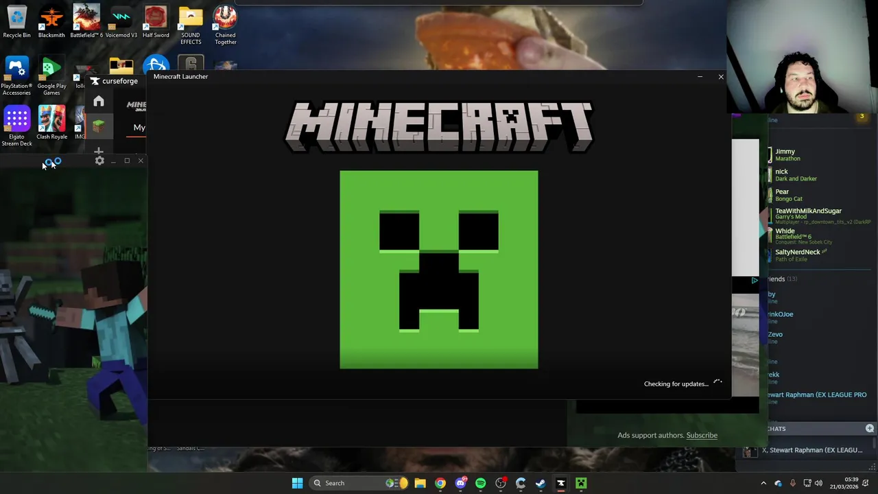The image size is (878, 494).
Task: Close the Minecraft Launcher window
Action: click(x=721, y=77)
